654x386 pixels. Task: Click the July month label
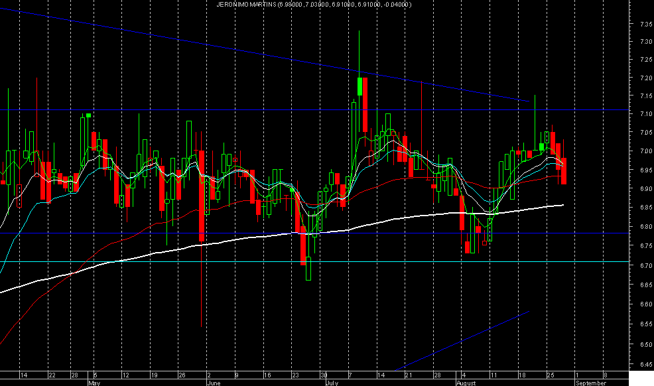(332, 383)
